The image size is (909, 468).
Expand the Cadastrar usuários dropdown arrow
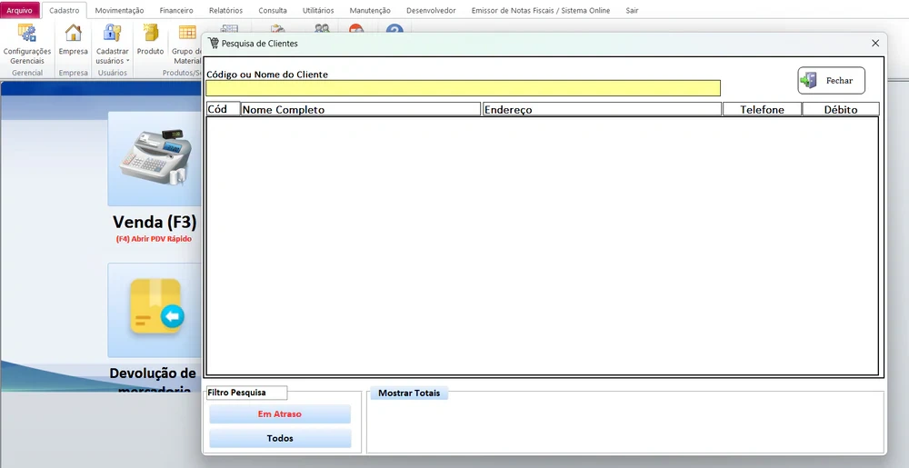coord(128,61)
